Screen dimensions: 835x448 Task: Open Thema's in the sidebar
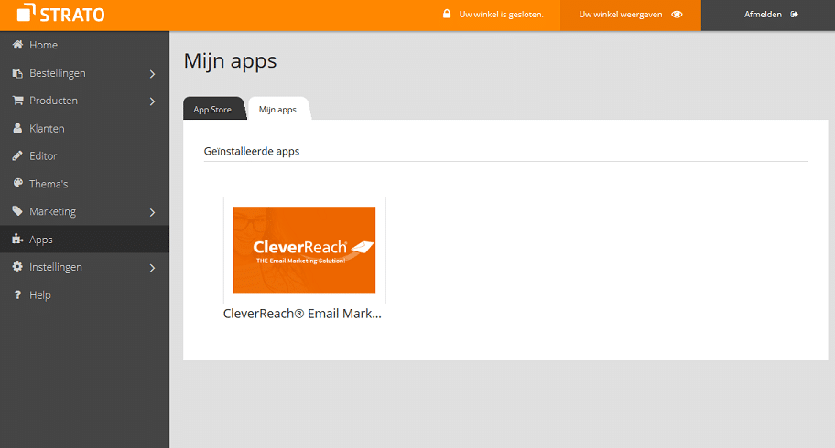84,184
